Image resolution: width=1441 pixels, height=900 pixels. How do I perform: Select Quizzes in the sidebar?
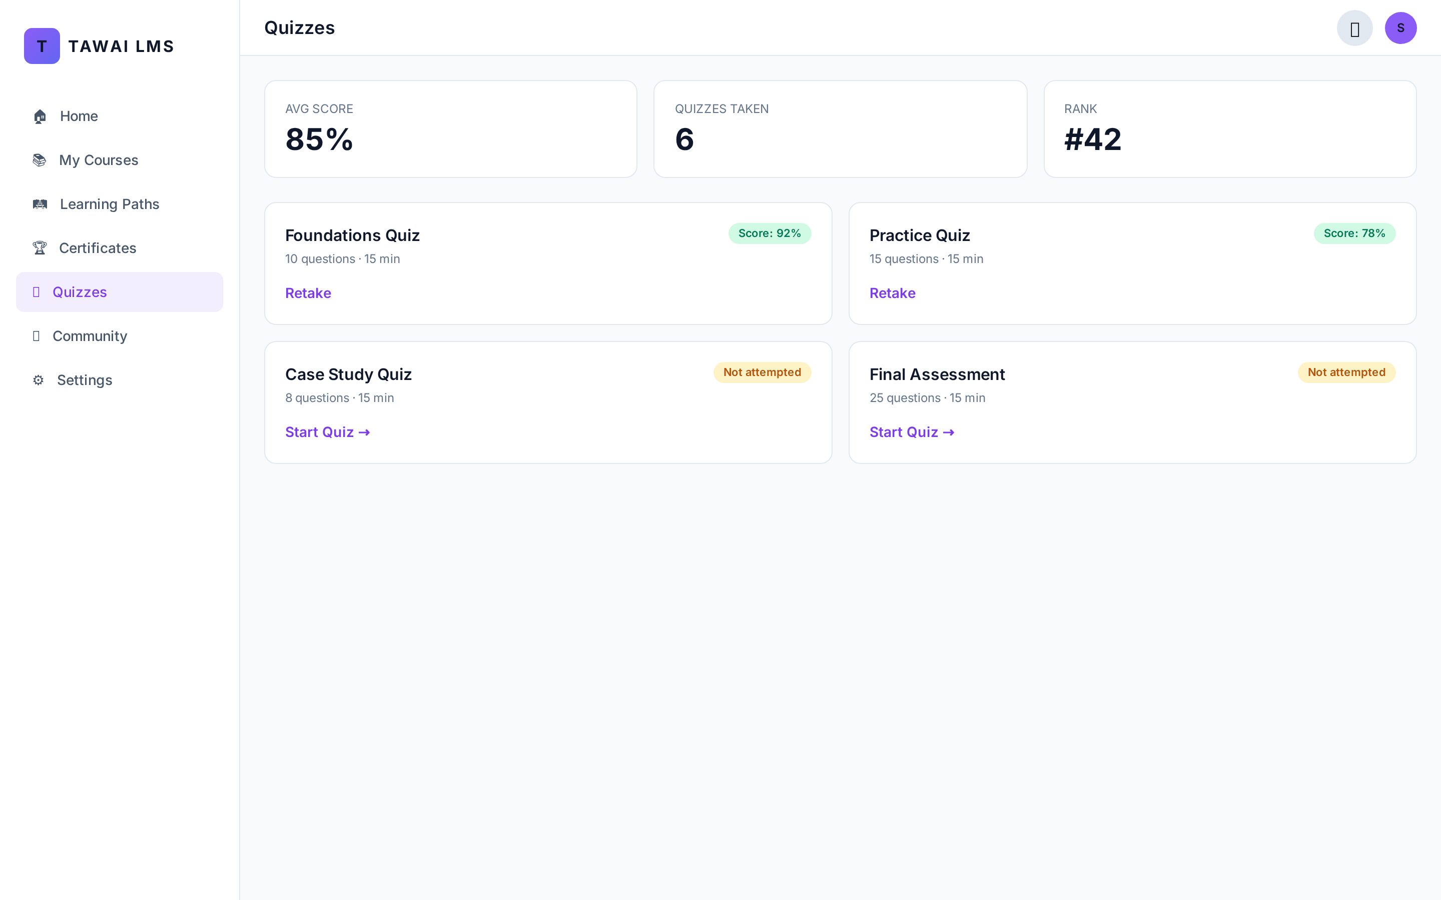[x=120, y=292]
